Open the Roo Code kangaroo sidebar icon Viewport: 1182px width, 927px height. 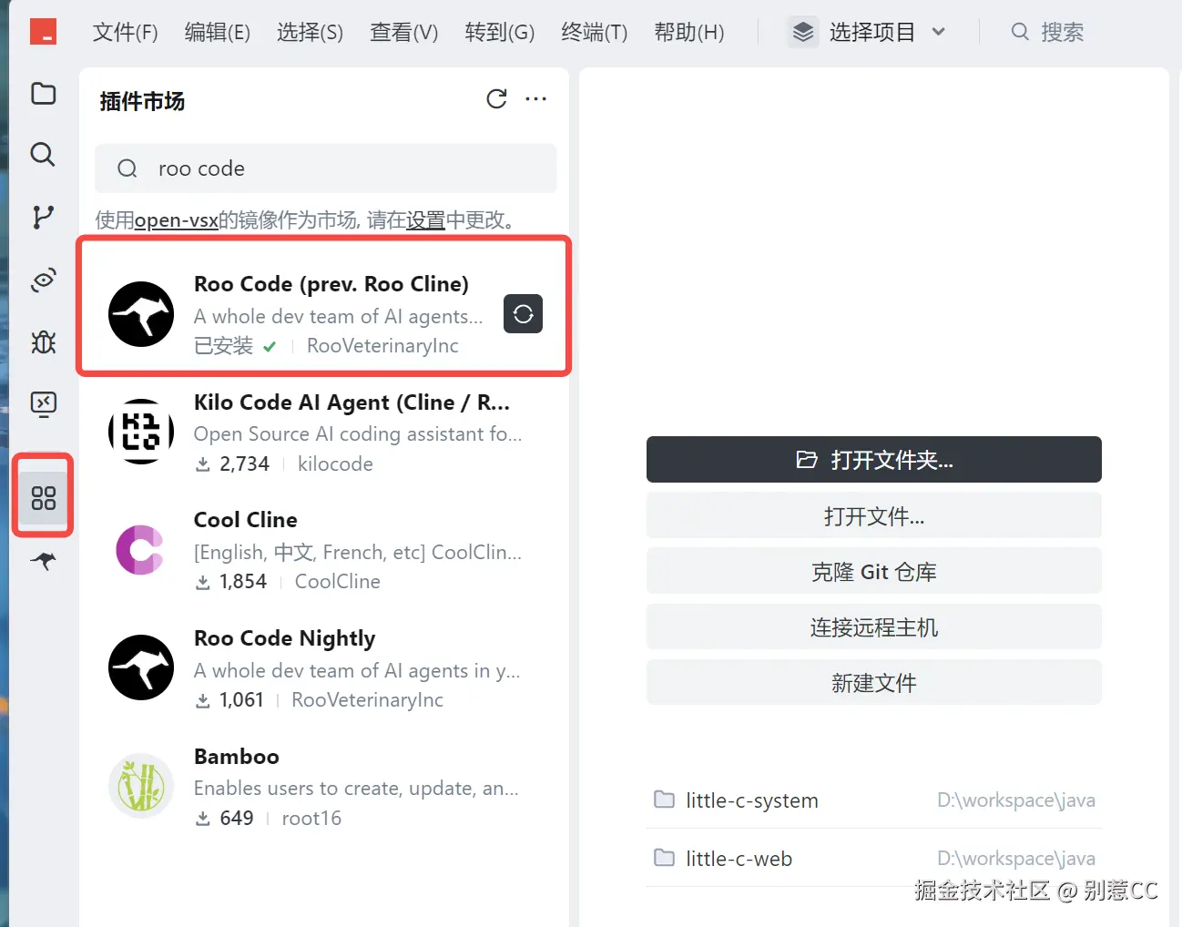click(x=43, y=560)
